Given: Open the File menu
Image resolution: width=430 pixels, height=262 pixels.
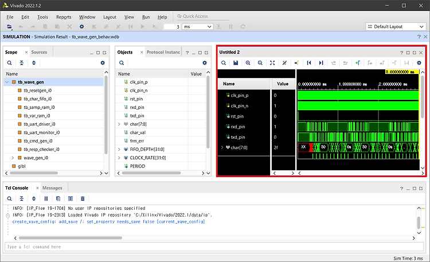Looking at the screenshot, I should point(10,17).
